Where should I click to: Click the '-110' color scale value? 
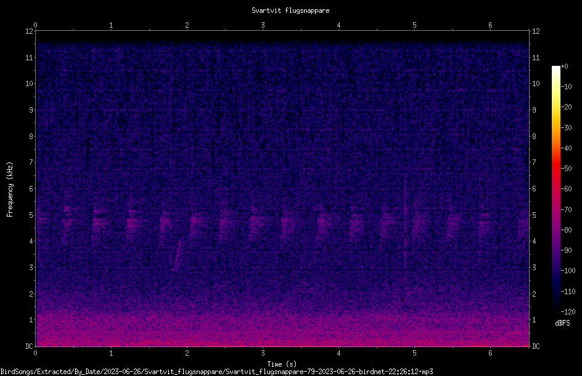coord(568,292)
